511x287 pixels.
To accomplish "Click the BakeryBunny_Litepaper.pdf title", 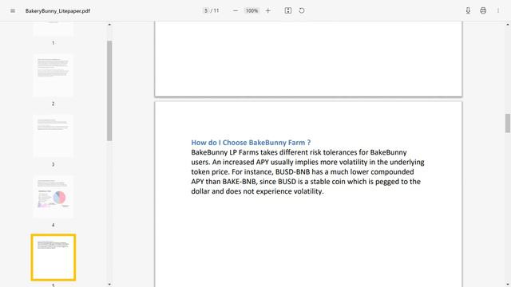I will (x=57, y=10).
